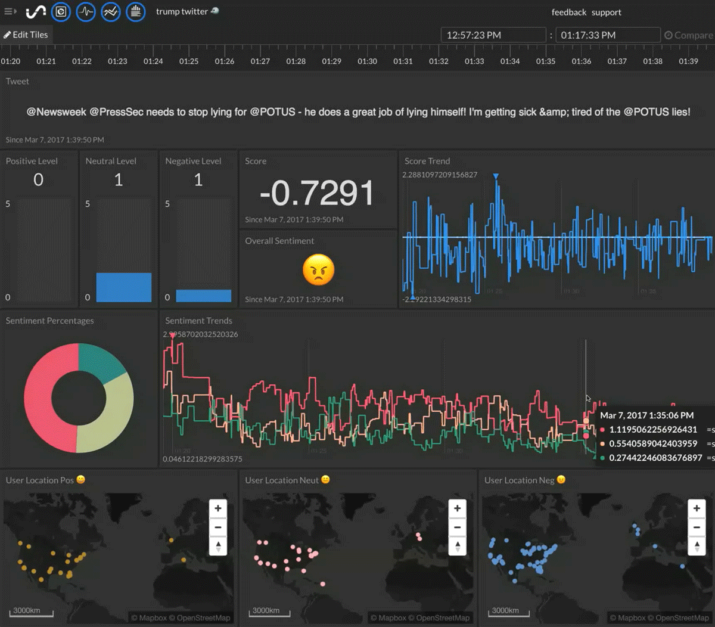
Task: Click the Positive Level value 0
Action: [x=38, y=179]
